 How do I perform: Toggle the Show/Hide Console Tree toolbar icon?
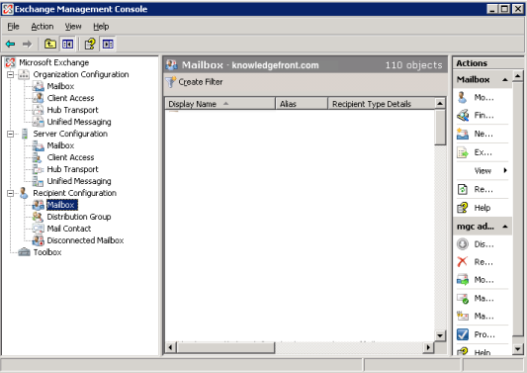(67, 45)
